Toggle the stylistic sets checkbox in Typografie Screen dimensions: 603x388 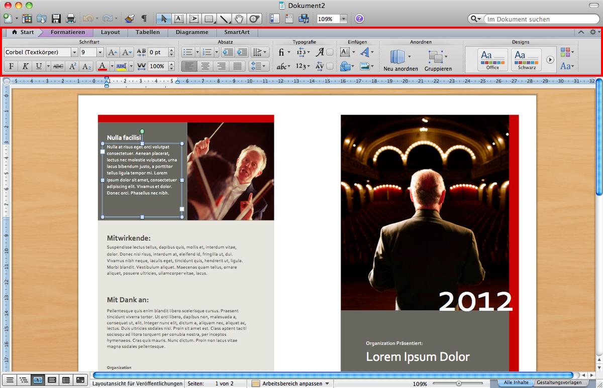330,52
